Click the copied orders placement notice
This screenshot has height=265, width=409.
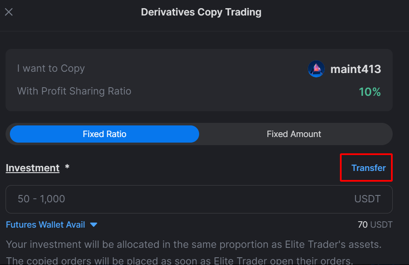tap(179, 261)
